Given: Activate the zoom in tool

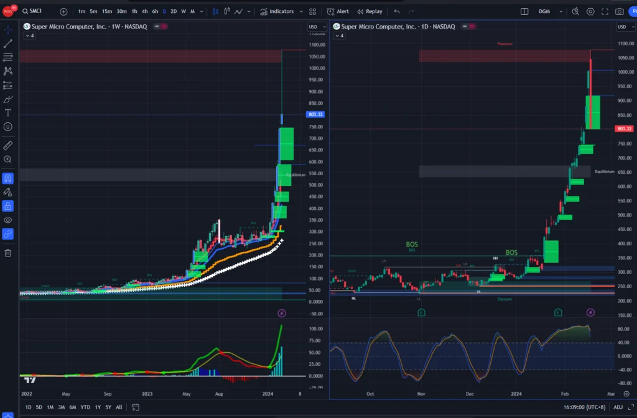Looking at the screenshot, I should point(7,160).
